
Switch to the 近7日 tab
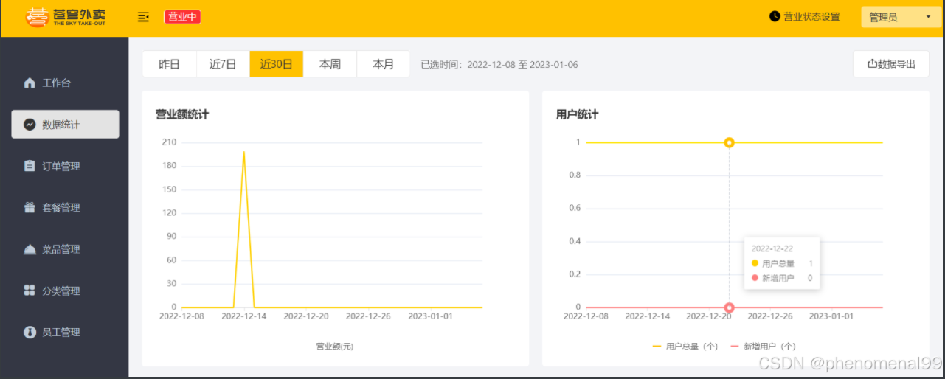223,64
